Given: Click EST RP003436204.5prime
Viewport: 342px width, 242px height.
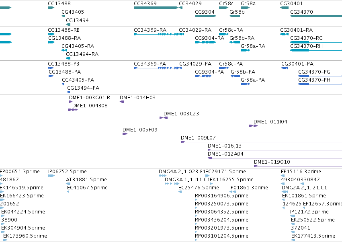Looking at the screenshot, I should click(x=196, y=224).
